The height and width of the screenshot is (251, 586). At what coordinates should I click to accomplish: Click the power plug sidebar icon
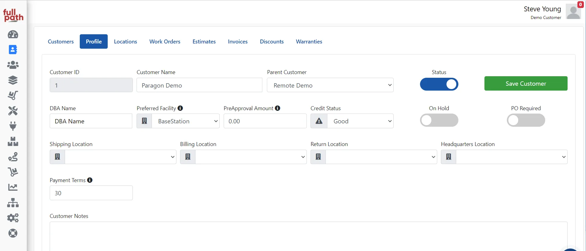pyautogui.click(x=13, y=126)
